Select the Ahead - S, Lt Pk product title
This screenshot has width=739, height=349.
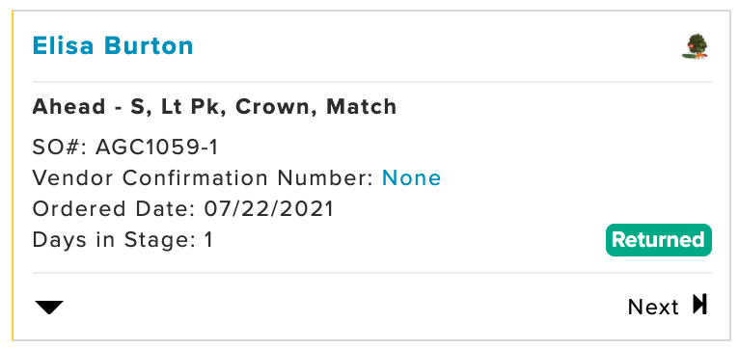(214, 107)
